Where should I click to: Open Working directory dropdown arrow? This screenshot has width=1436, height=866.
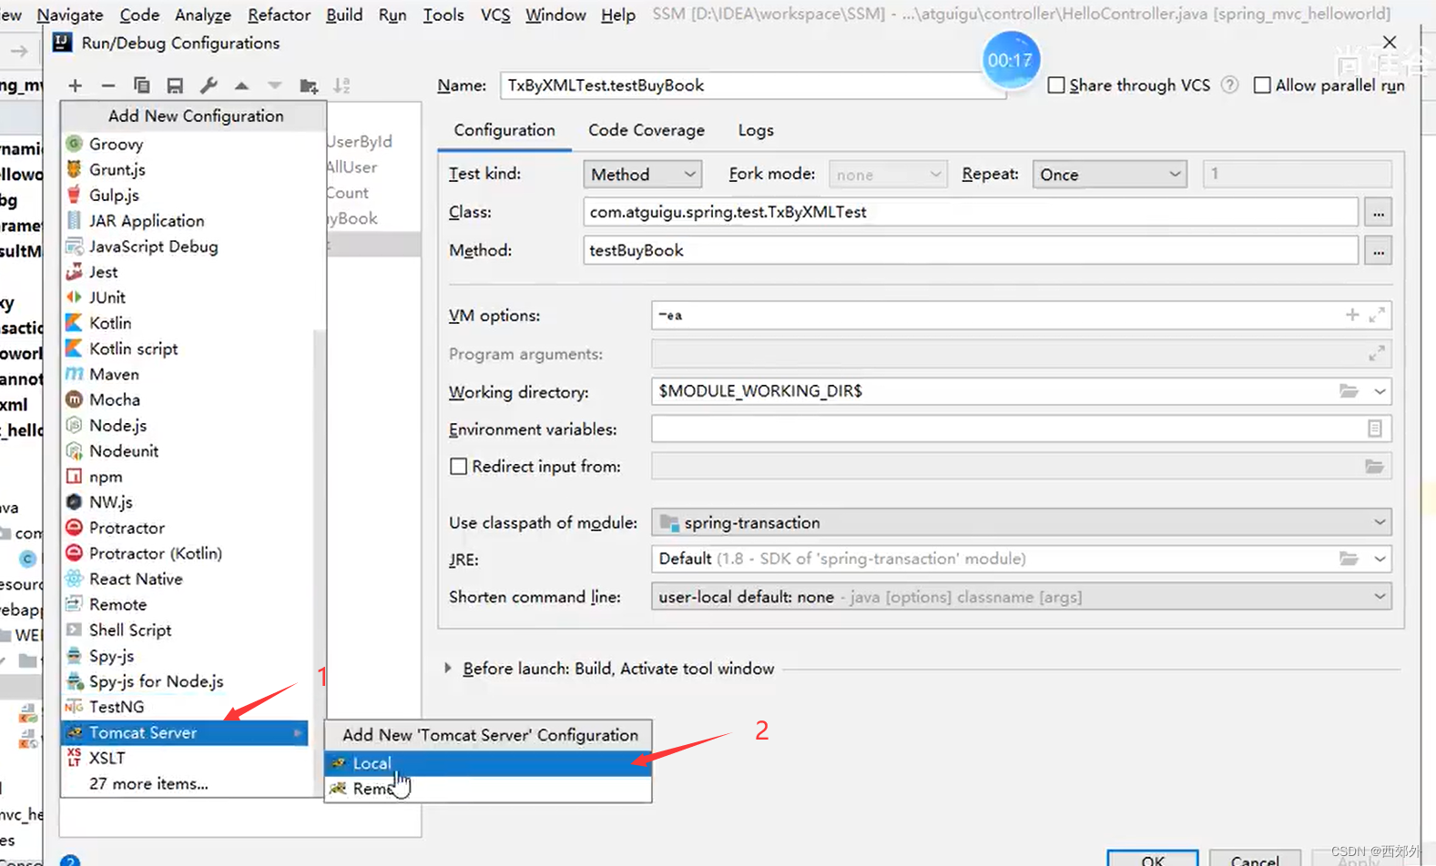point(1380,391)
